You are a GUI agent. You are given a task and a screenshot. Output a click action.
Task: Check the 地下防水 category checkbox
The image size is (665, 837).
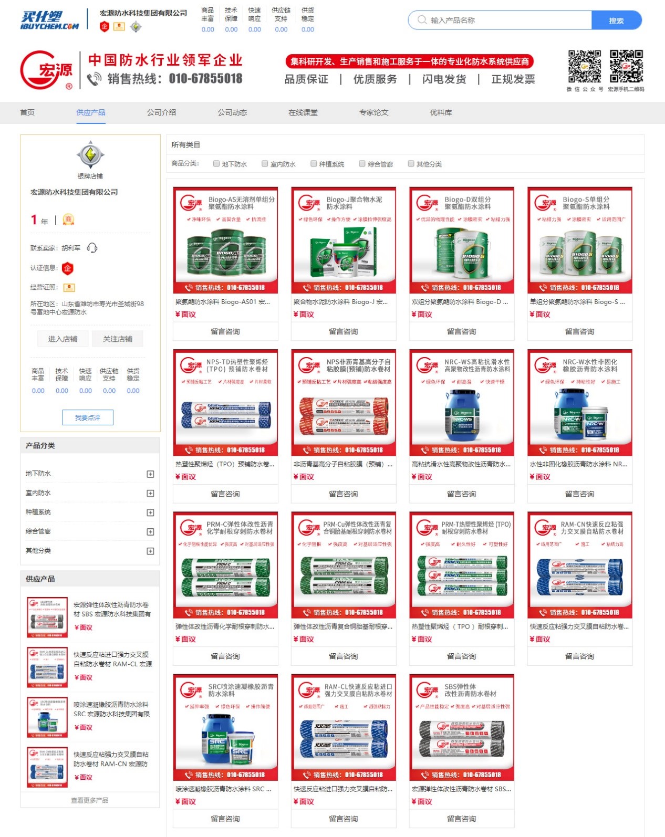(216, 164)
